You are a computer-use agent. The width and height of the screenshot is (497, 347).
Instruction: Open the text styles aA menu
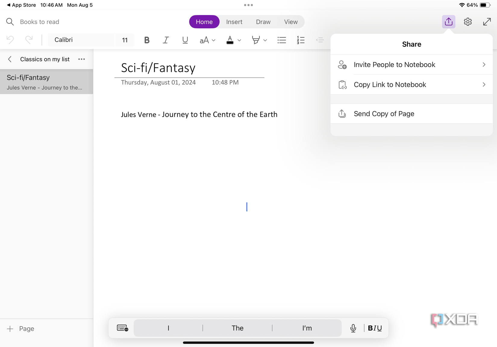207,40
